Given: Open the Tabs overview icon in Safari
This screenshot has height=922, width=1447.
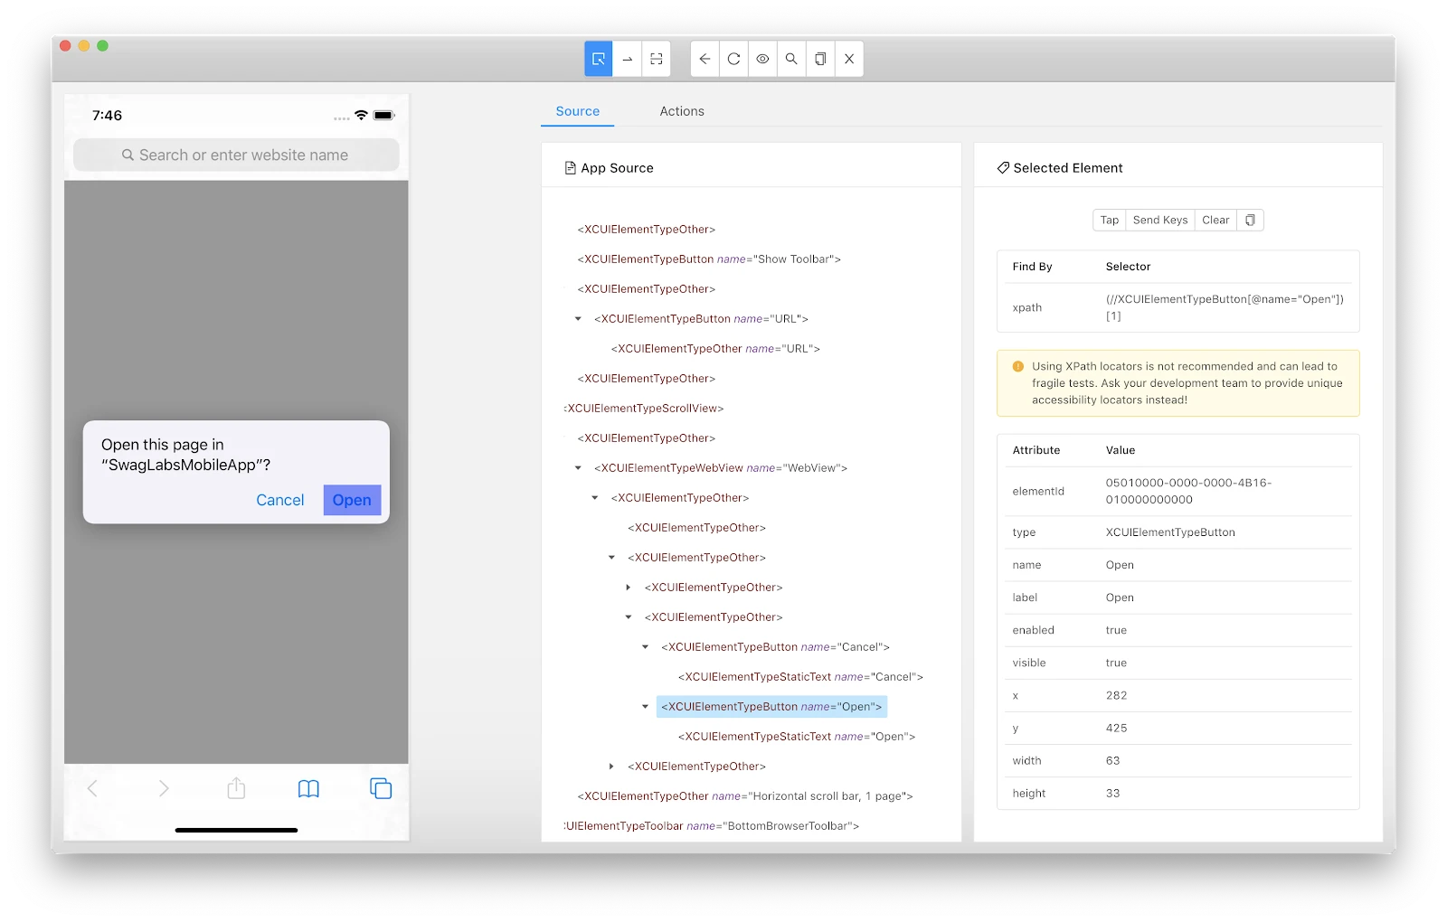Looking at the screenshot, I should coord(381,788).
